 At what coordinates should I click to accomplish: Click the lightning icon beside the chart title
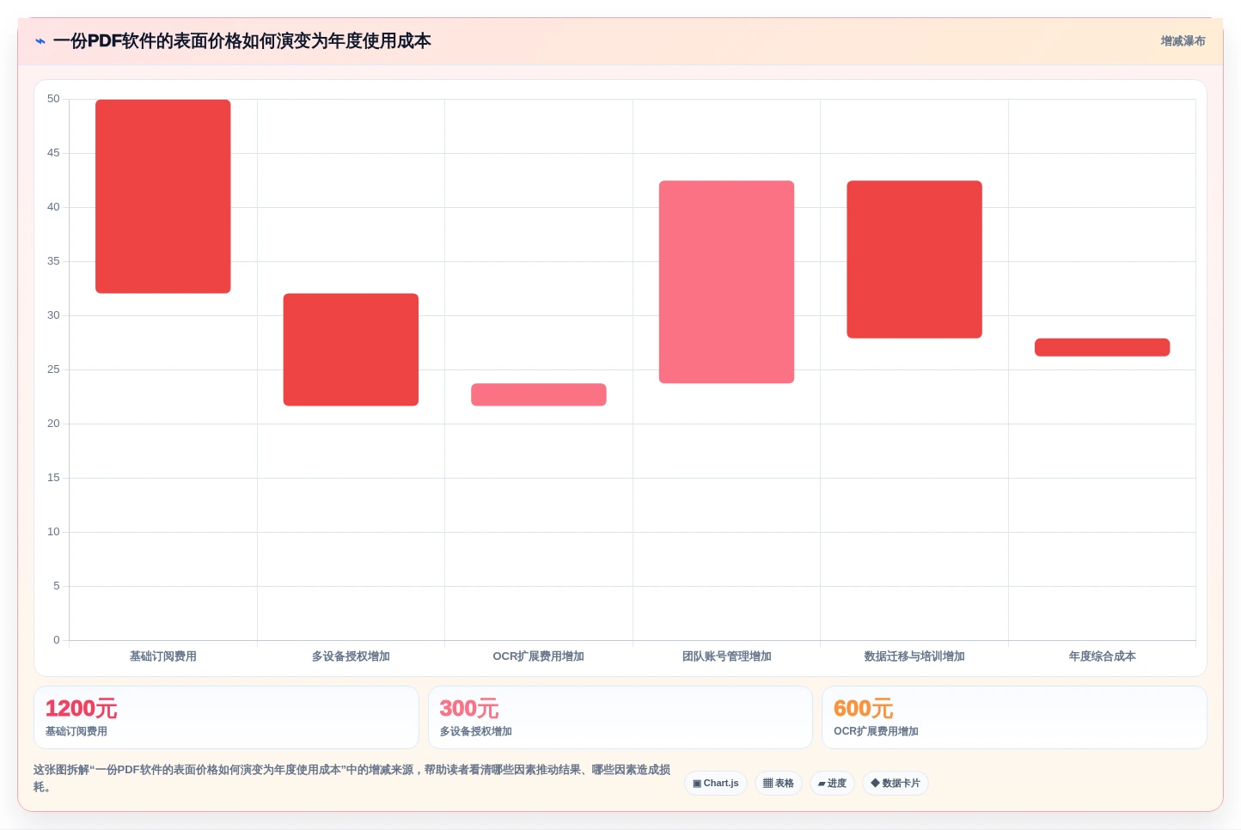click(x=40, y=41)
